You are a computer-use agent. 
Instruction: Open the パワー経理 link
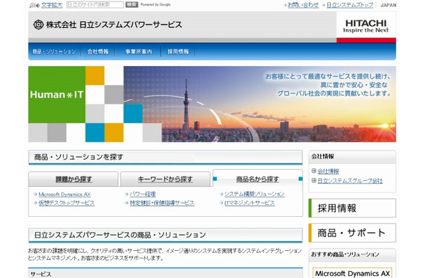(142, 194)
